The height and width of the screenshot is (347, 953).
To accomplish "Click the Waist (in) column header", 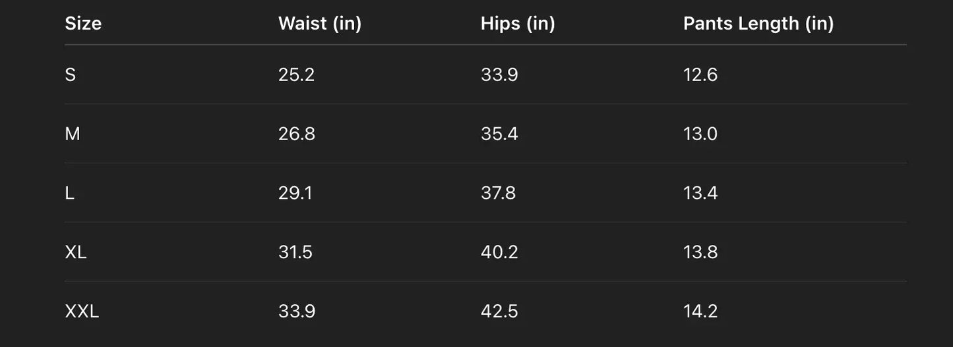I will coord(320,24).
